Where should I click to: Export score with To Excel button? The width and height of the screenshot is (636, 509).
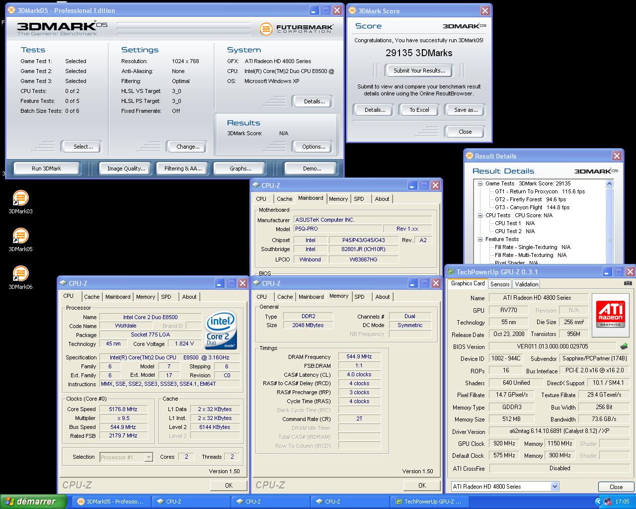[x=419, y=110]
